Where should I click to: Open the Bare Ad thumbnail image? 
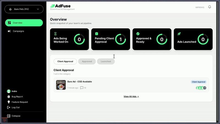pyautogui.click(x=61, y=85)
